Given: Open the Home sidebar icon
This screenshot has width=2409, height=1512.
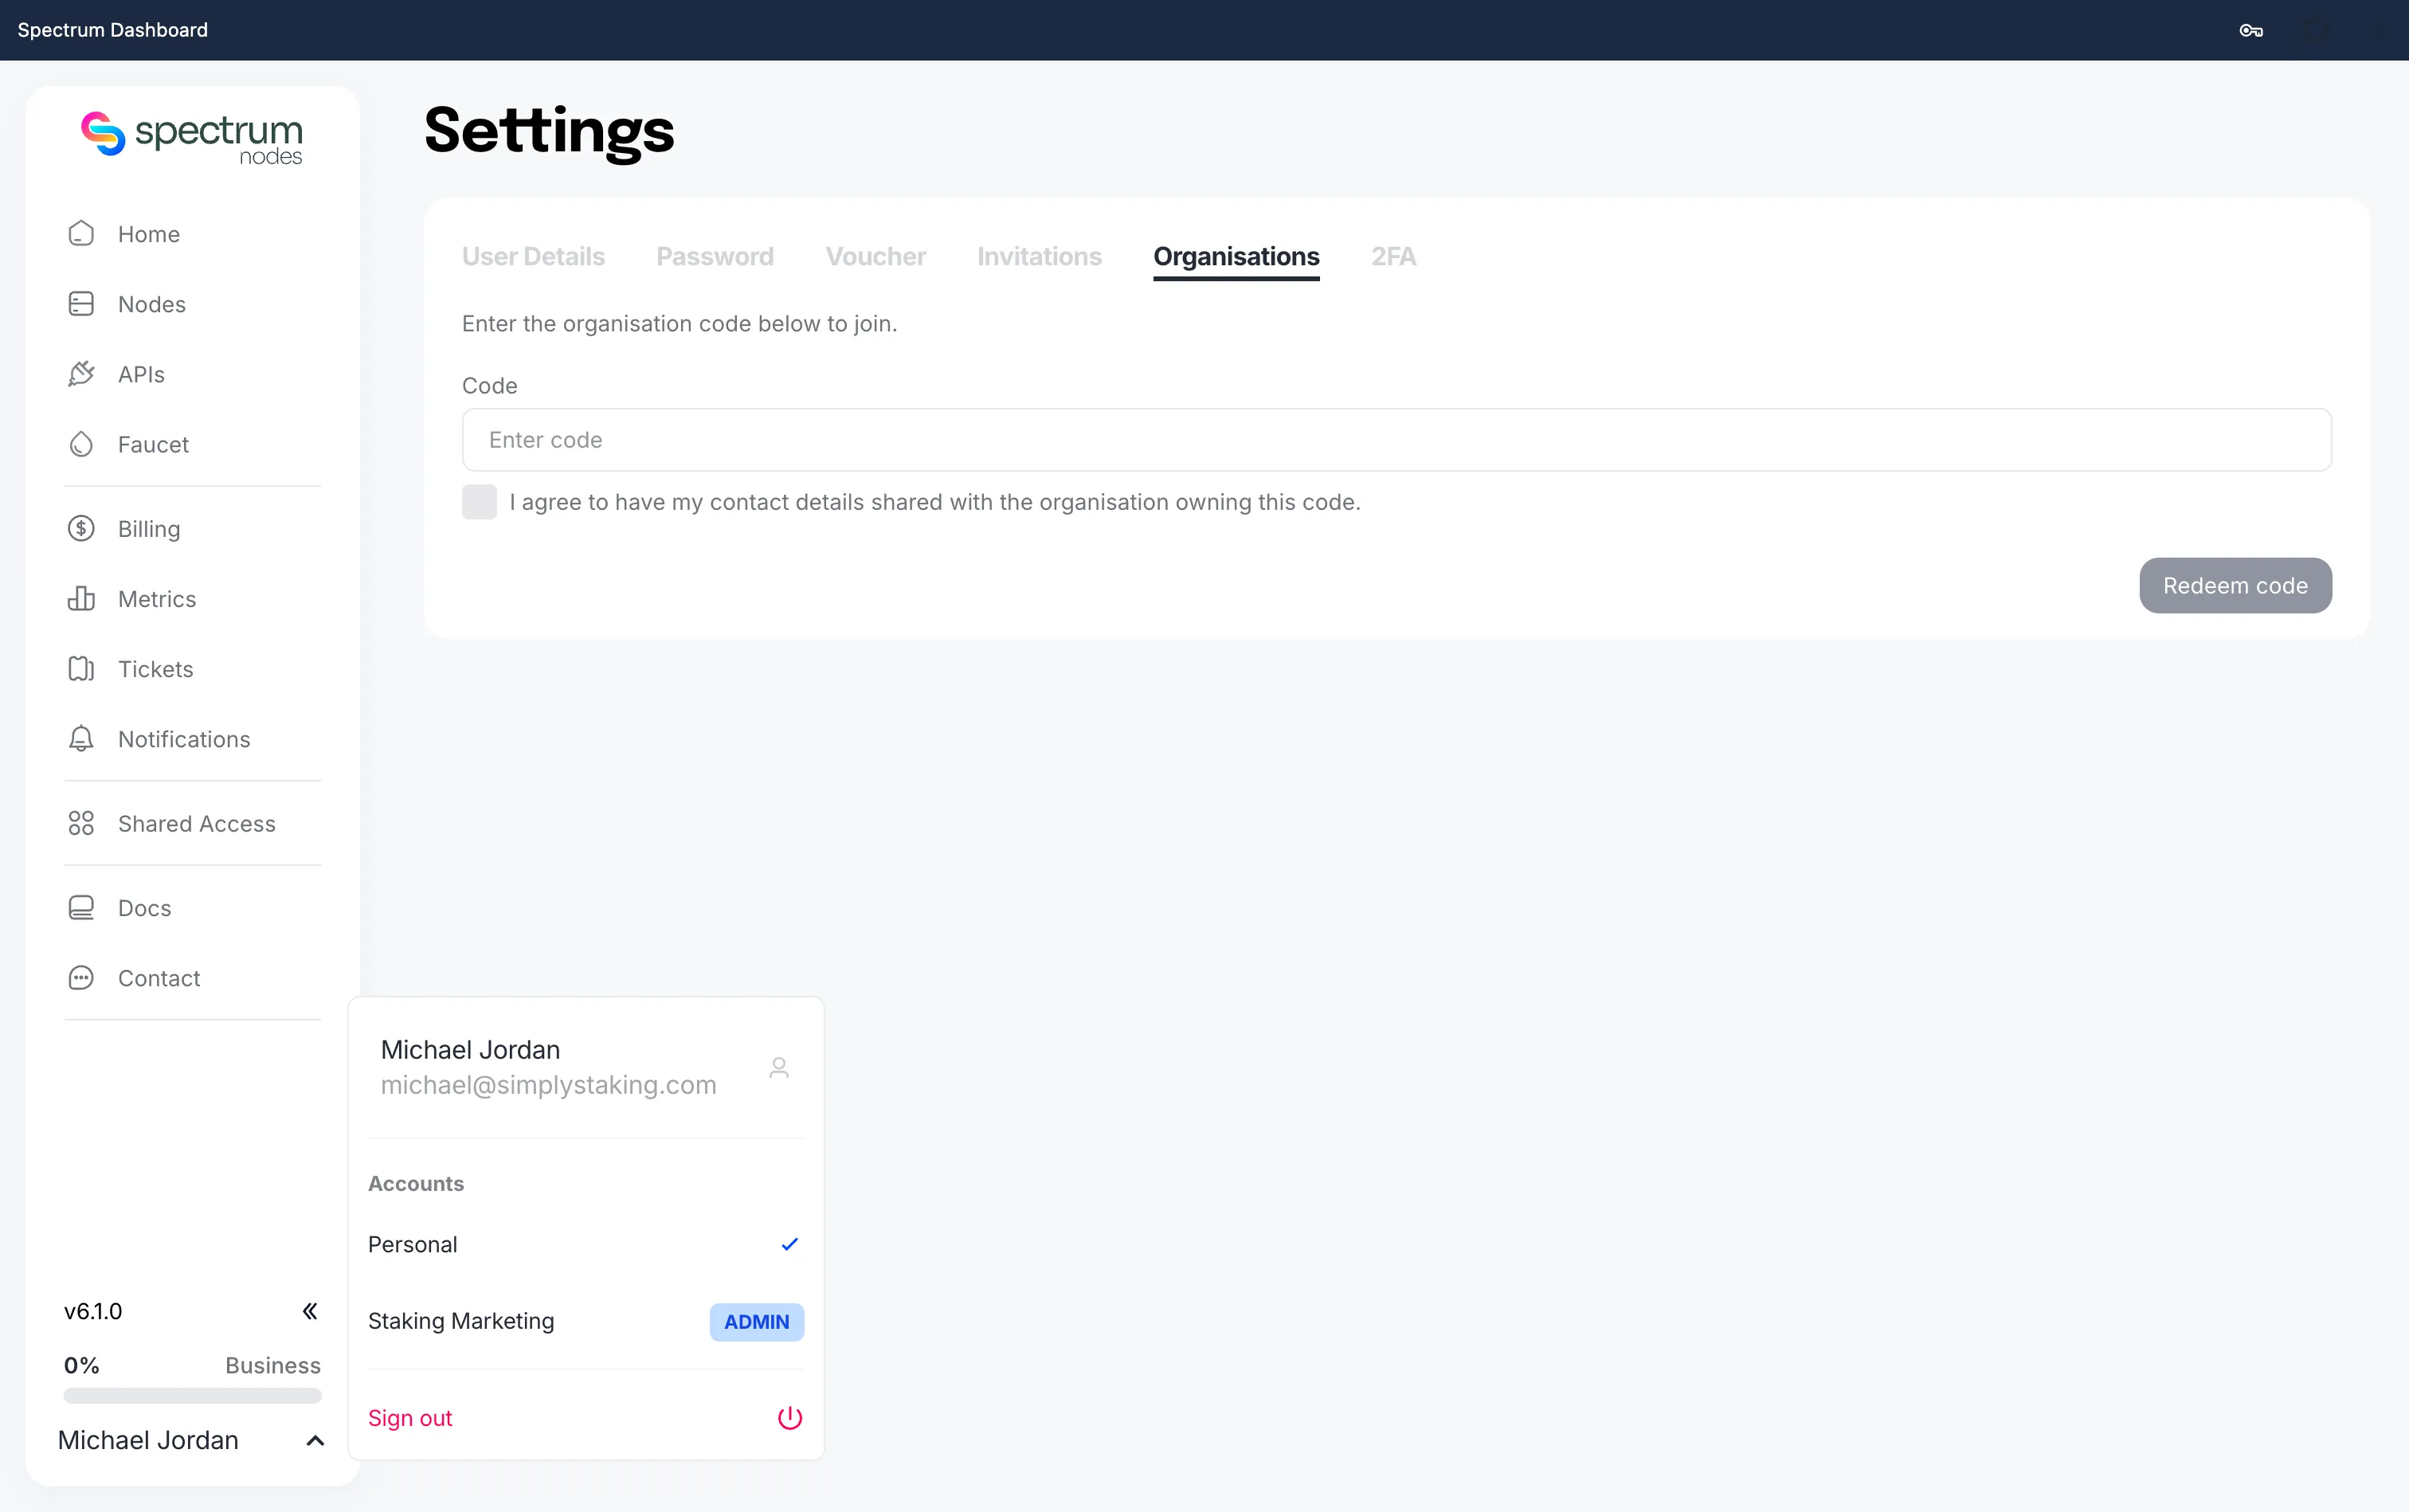Looking at the screenshot, I should click(81, 234).
